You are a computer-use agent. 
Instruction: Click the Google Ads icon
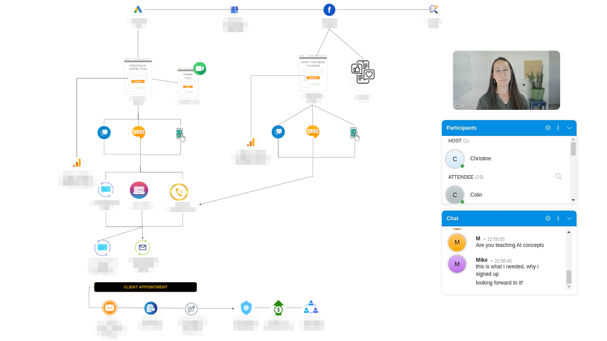138,10
